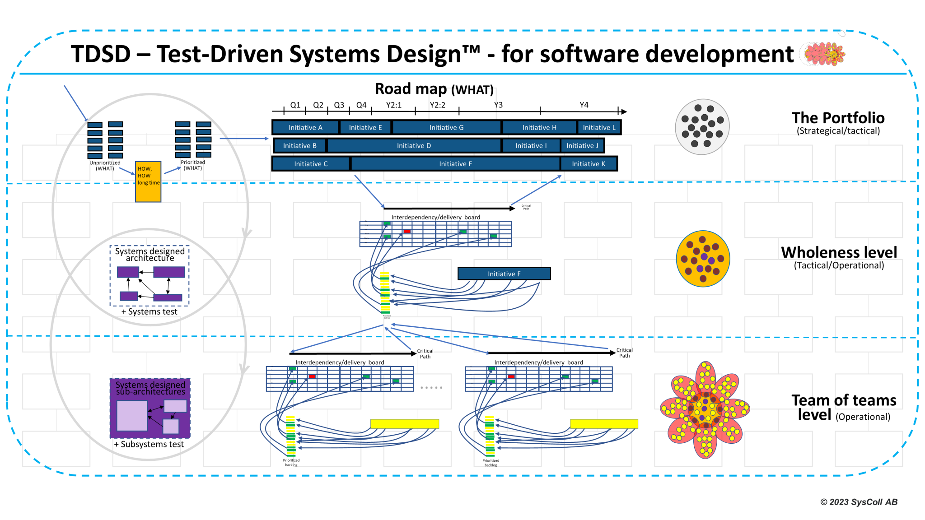Click the gray Portfolio circle icon
This screenshot has height=520, width=925.
coord(702,127)
